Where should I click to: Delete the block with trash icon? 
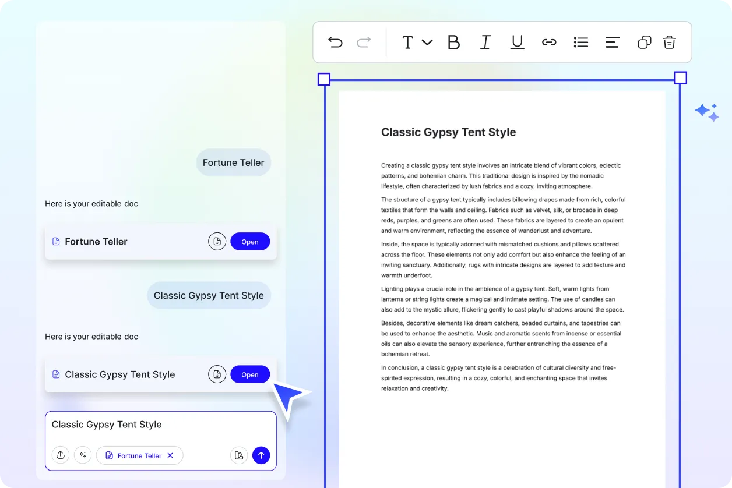669,42
